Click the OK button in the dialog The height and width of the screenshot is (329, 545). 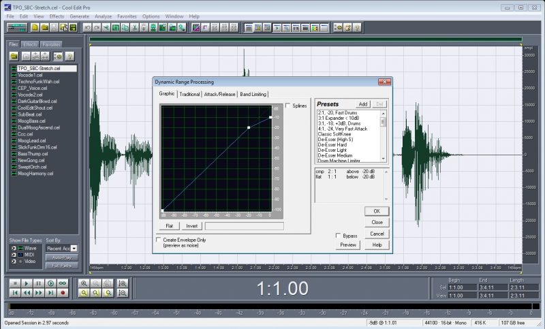377,211
